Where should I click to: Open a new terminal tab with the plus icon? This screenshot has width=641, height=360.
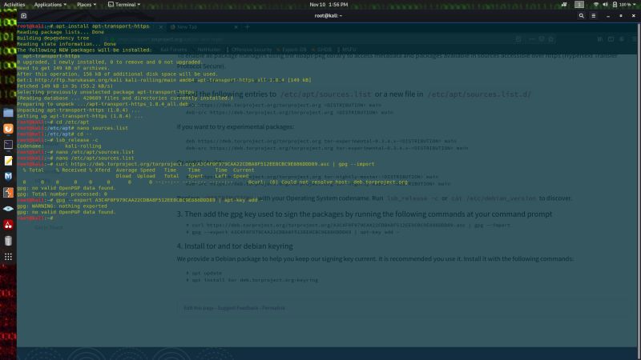pos(24,16)
